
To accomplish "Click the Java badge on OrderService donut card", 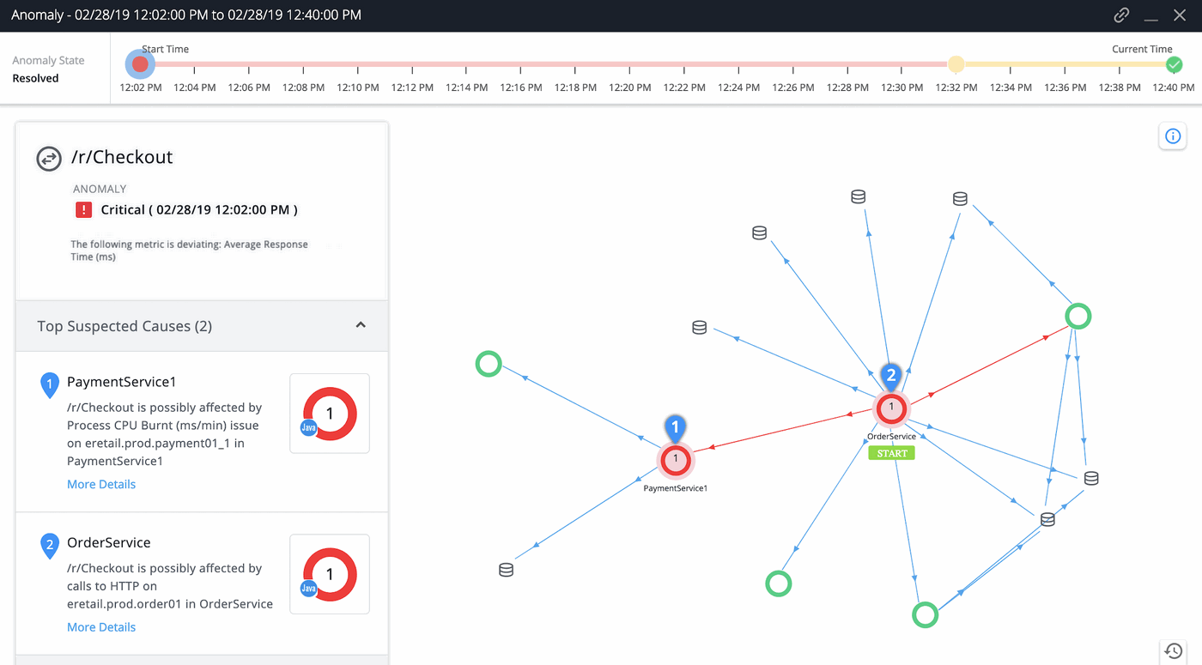I will point(308,589).
